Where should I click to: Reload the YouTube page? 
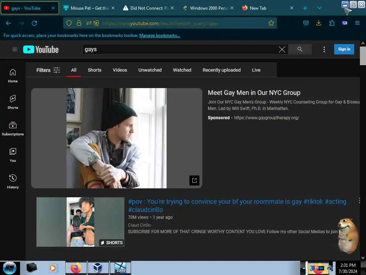coord(34,23)
